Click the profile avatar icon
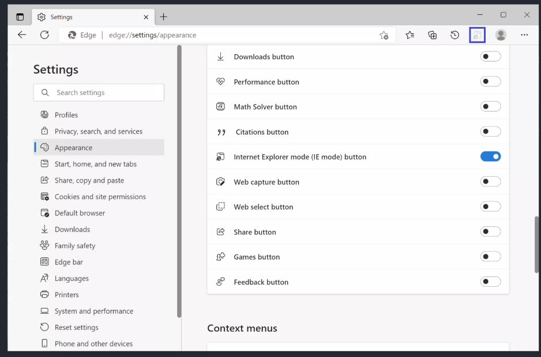 [x=501, y=35]
